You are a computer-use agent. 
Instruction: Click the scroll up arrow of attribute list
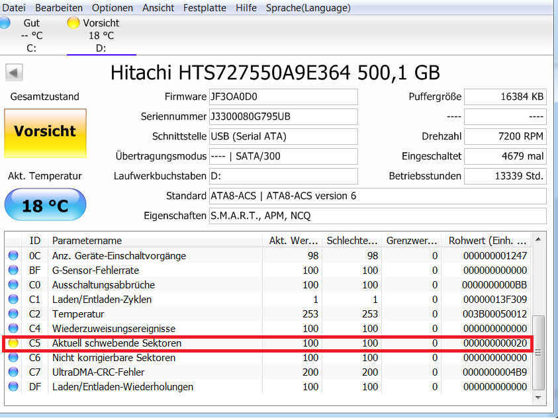click(538, 239)
